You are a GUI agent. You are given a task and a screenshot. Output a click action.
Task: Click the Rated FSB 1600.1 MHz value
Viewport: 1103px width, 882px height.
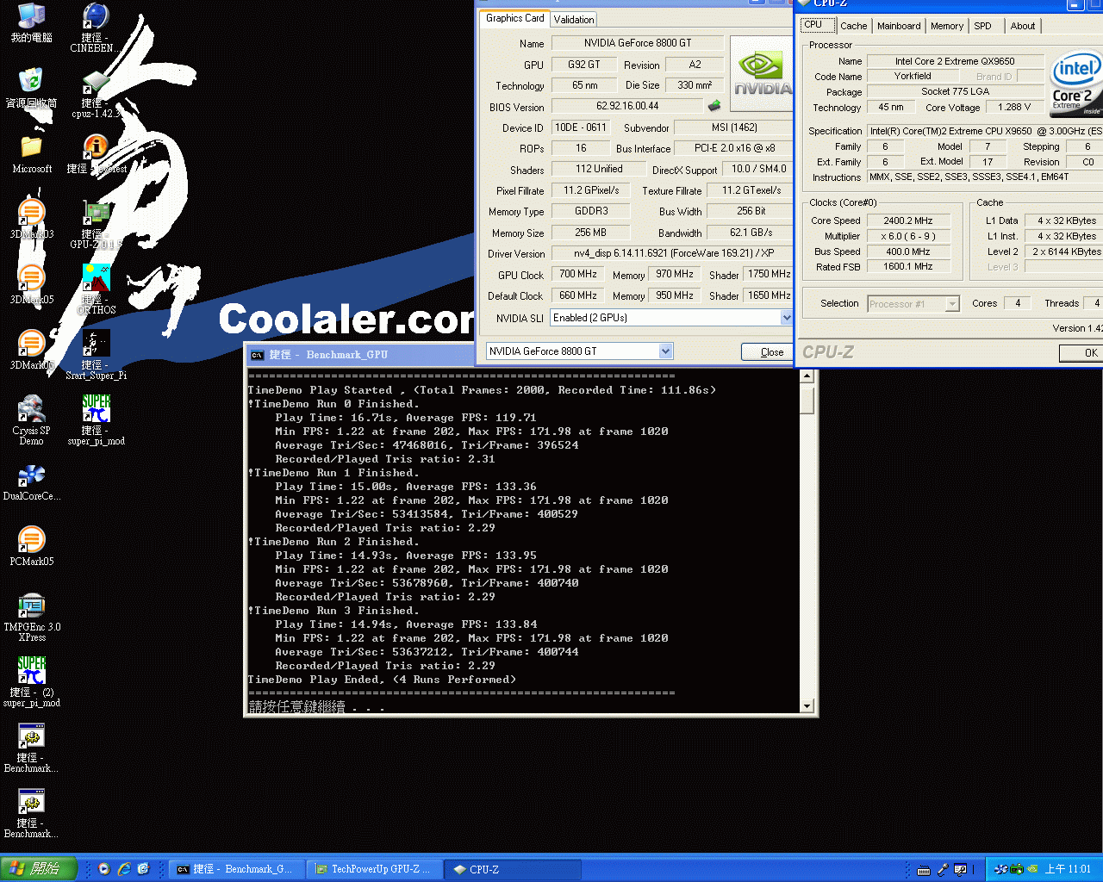pyautogui.click(x=907, y=267)
